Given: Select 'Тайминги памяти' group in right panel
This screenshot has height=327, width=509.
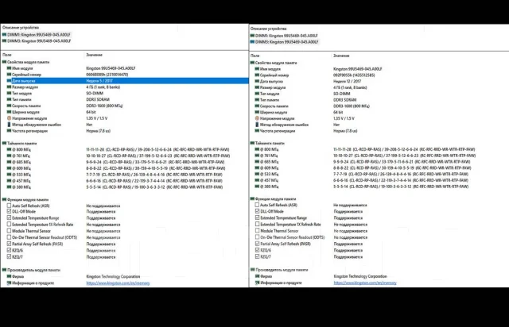Looking at the screenshot, I should pyautogui.click(x=267, y=143).
